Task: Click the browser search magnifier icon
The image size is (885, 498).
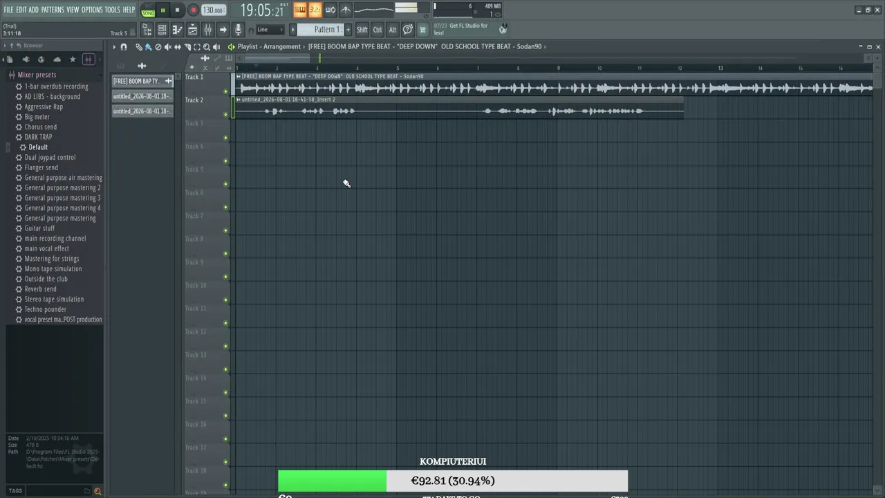Action: pos(97,491)
